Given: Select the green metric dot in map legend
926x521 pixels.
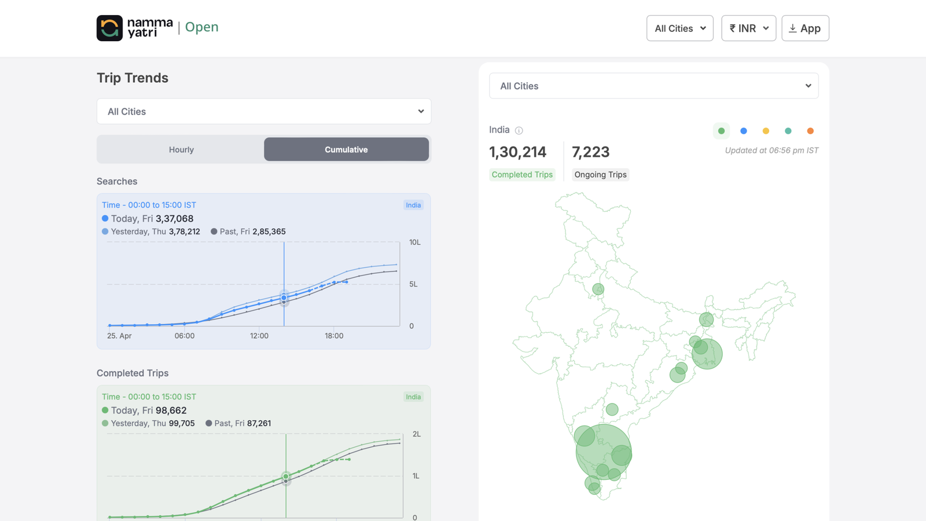Looking at the screenshot, I should tap(721, 131).
